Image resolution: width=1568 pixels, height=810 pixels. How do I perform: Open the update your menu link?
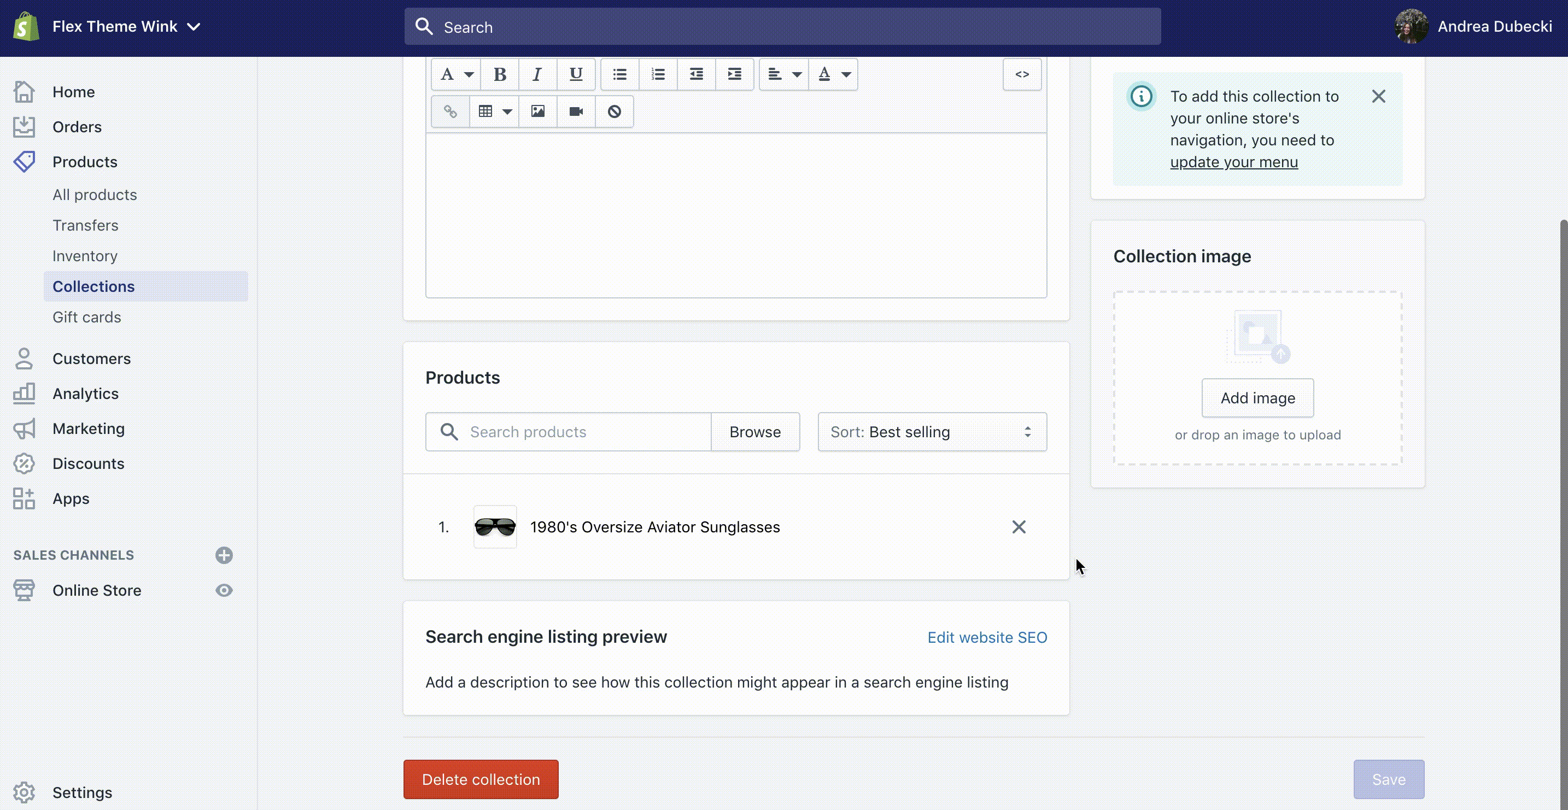point(1234,162)
